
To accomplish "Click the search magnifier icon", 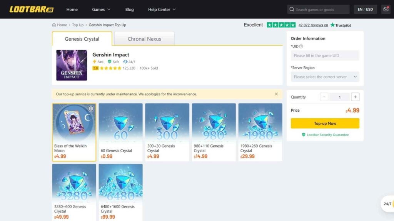I will coord(292,9).
